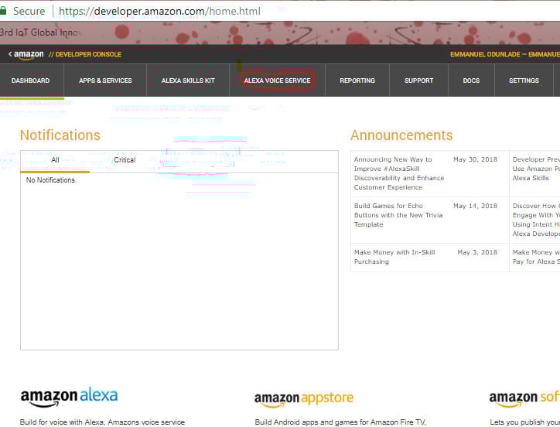Click the No Notifications text
Screen dimensions: 560x427
click(x=51, y=180)
